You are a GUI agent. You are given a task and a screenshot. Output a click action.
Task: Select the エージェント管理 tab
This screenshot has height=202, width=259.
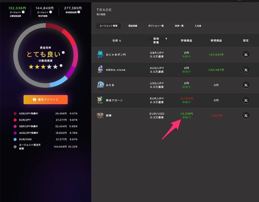coord(109,26)
